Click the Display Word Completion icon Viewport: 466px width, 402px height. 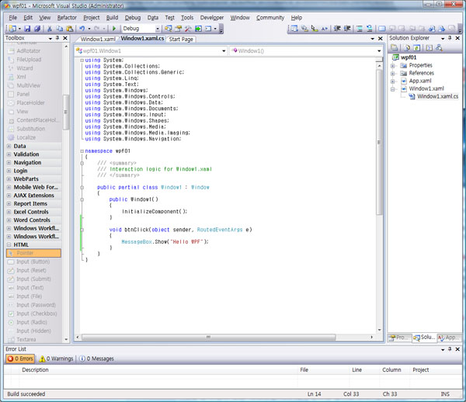325,29
